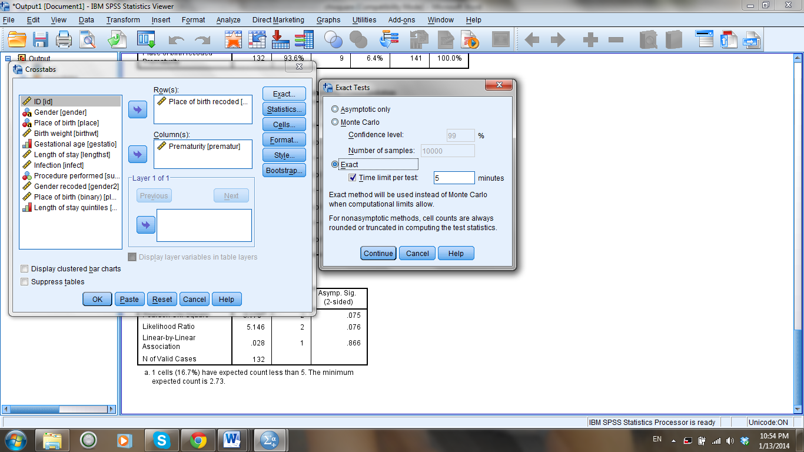The image size is (804, 452).
Task: Open Print Preview from the toolbar
Action: coord(88,39)
